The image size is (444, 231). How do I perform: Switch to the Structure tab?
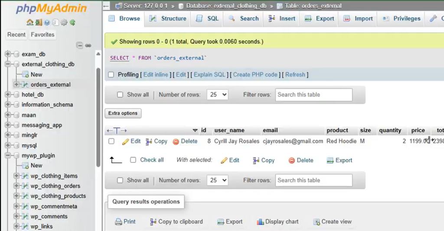[168, 19]
